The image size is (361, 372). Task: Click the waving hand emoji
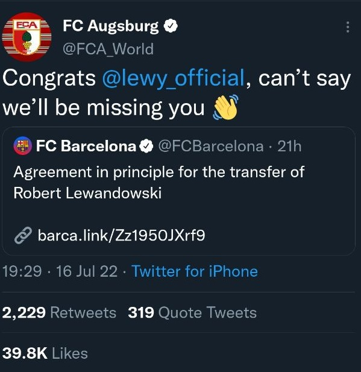point(225,107)
